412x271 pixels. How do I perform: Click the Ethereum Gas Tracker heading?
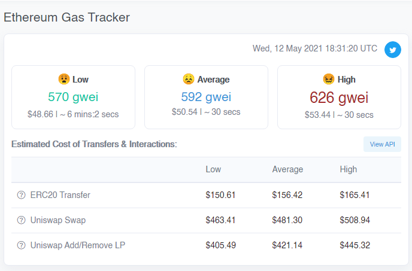[x=66, y=17]
